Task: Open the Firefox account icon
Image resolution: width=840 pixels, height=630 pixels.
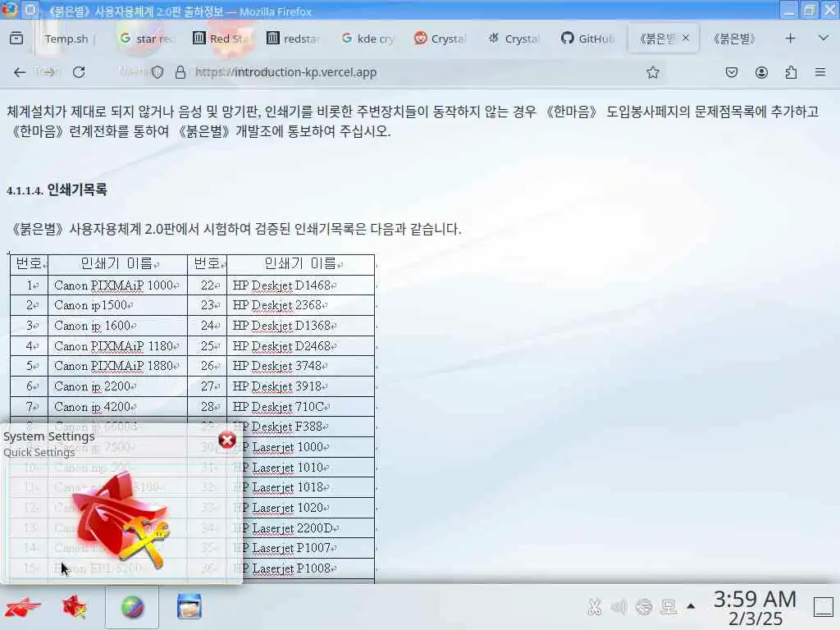Action: 761,72
